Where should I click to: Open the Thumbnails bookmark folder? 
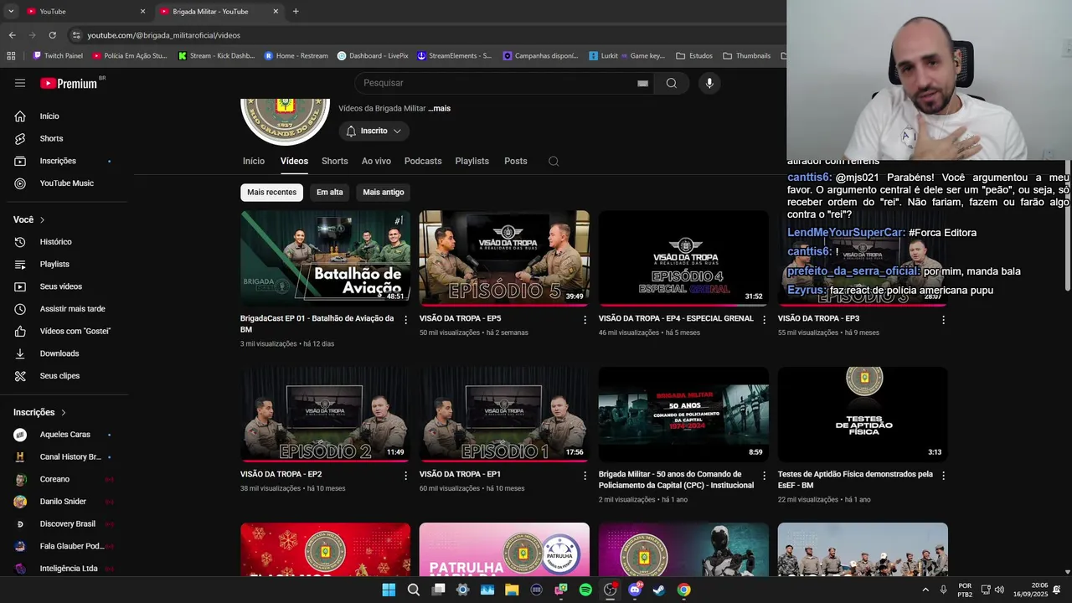pyautogui.click(x=747, y=56)
